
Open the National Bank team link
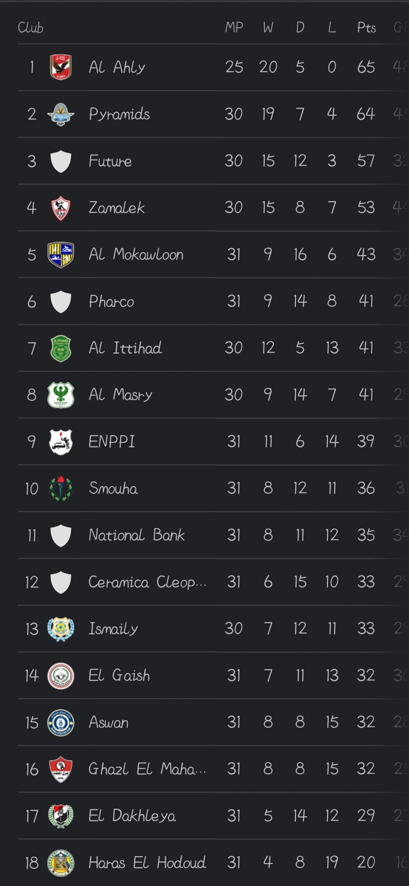pos(137,535)
